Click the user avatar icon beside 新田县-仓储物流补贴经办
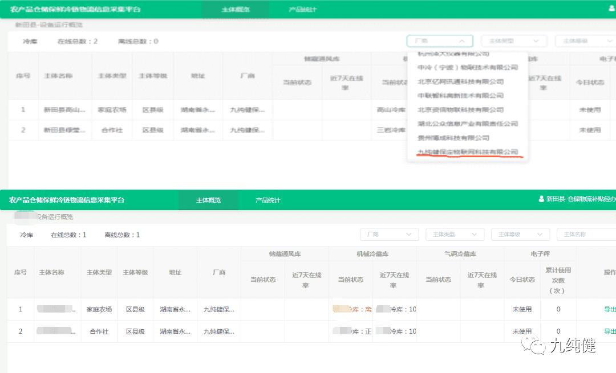This screenshot has width=616, height=373. (x=541, y=199)
